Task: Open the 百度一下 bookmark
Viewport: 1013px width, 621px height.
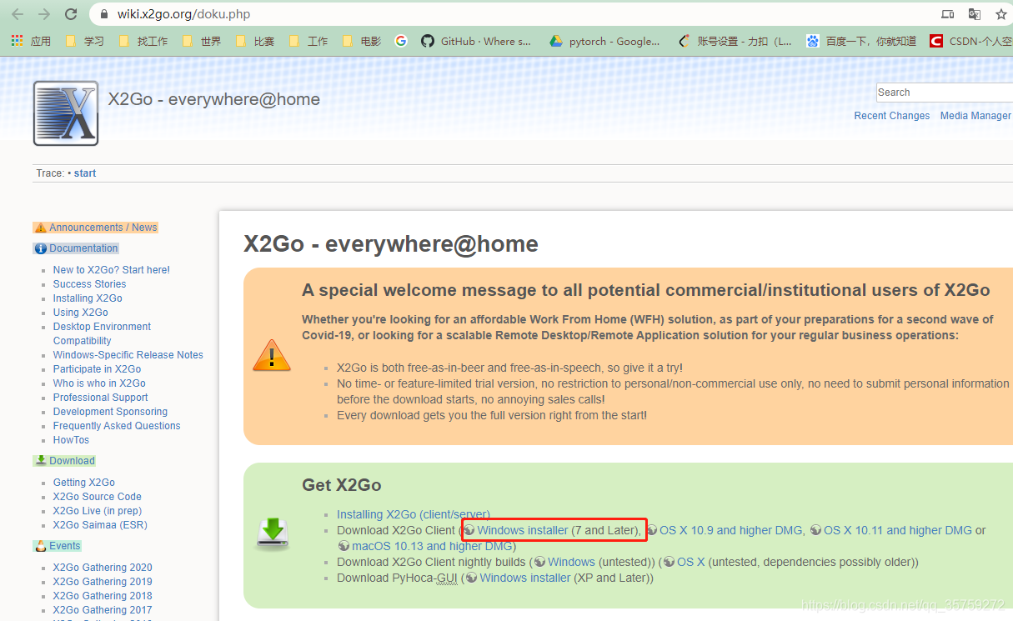Action: pos(861,41)
